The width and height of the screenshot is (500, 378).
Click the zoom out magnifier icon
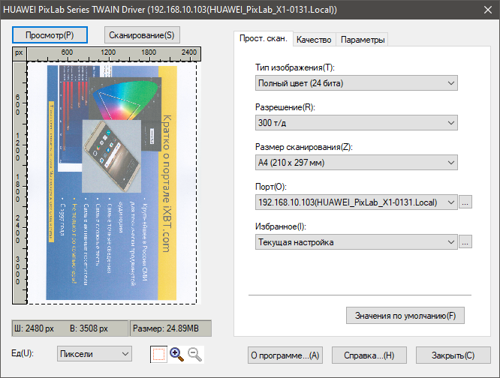point(194,355)
